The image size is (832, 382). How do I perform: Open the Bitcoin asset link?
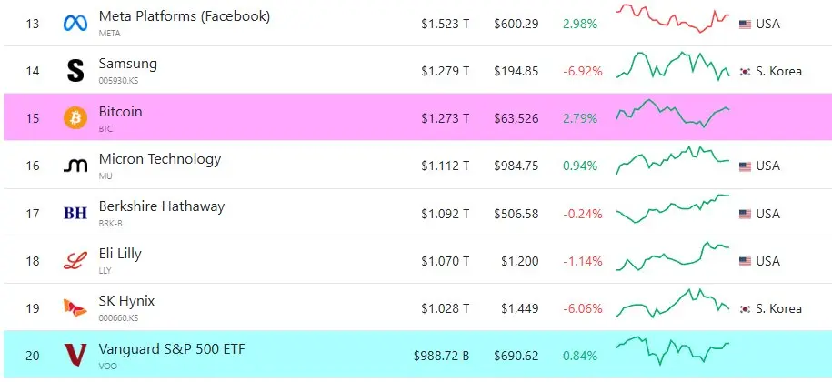pyautogui.click(x=120, y=111)
